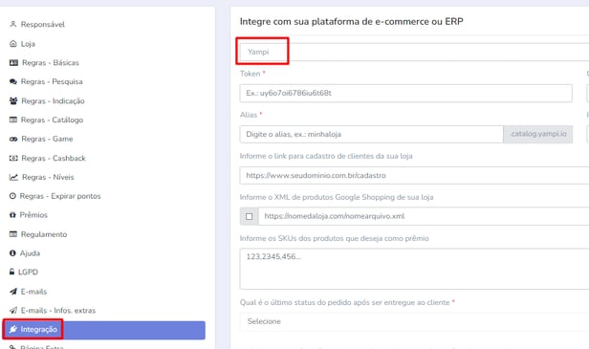589x349 pixels.
Task: Go to Regras - Indicação page
Action: [x=53, y=101]
